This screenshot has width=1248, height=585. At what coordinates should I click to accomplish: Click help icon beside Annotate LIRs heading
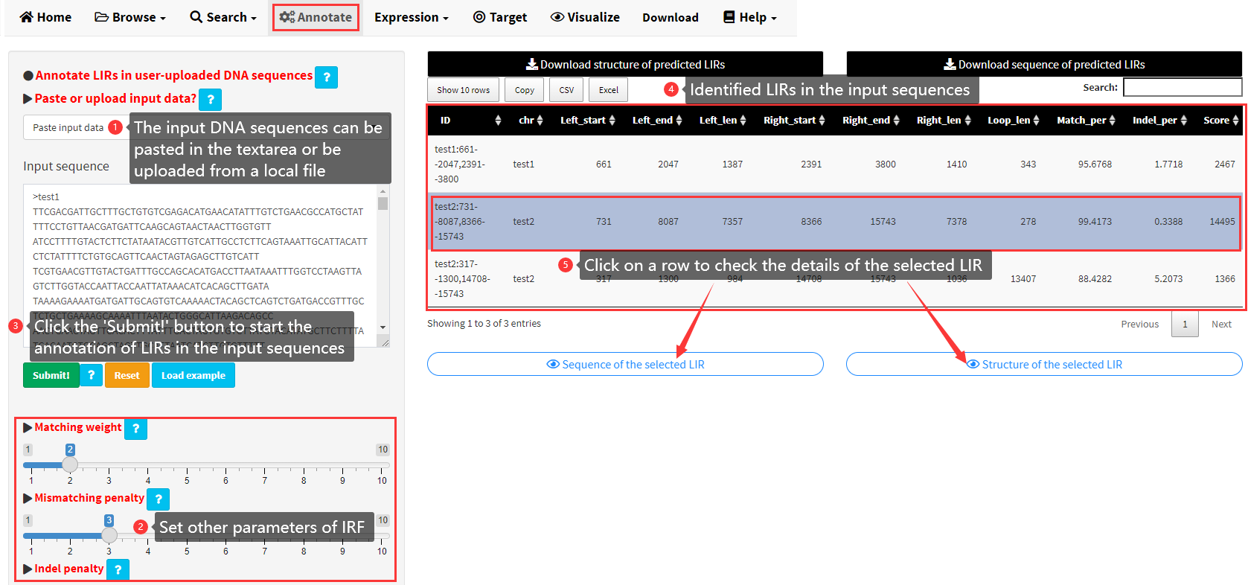click(326, 77)
